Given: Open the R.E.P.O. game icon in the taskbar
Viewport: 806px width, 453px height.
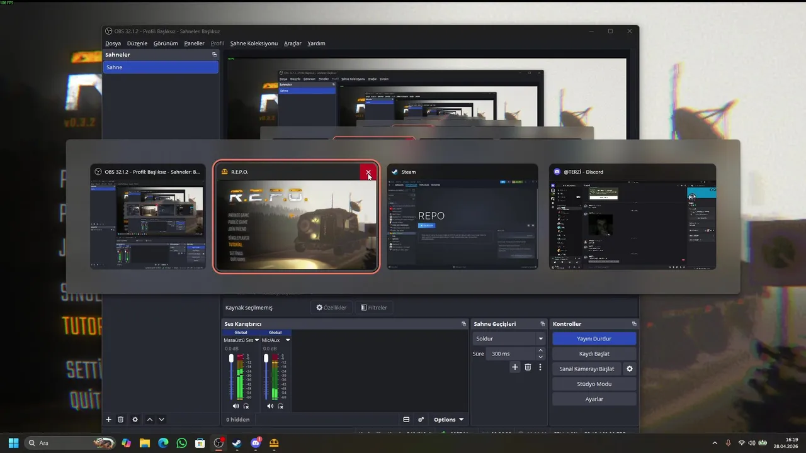Looking at the screenshot, I should tap(273, 443).
